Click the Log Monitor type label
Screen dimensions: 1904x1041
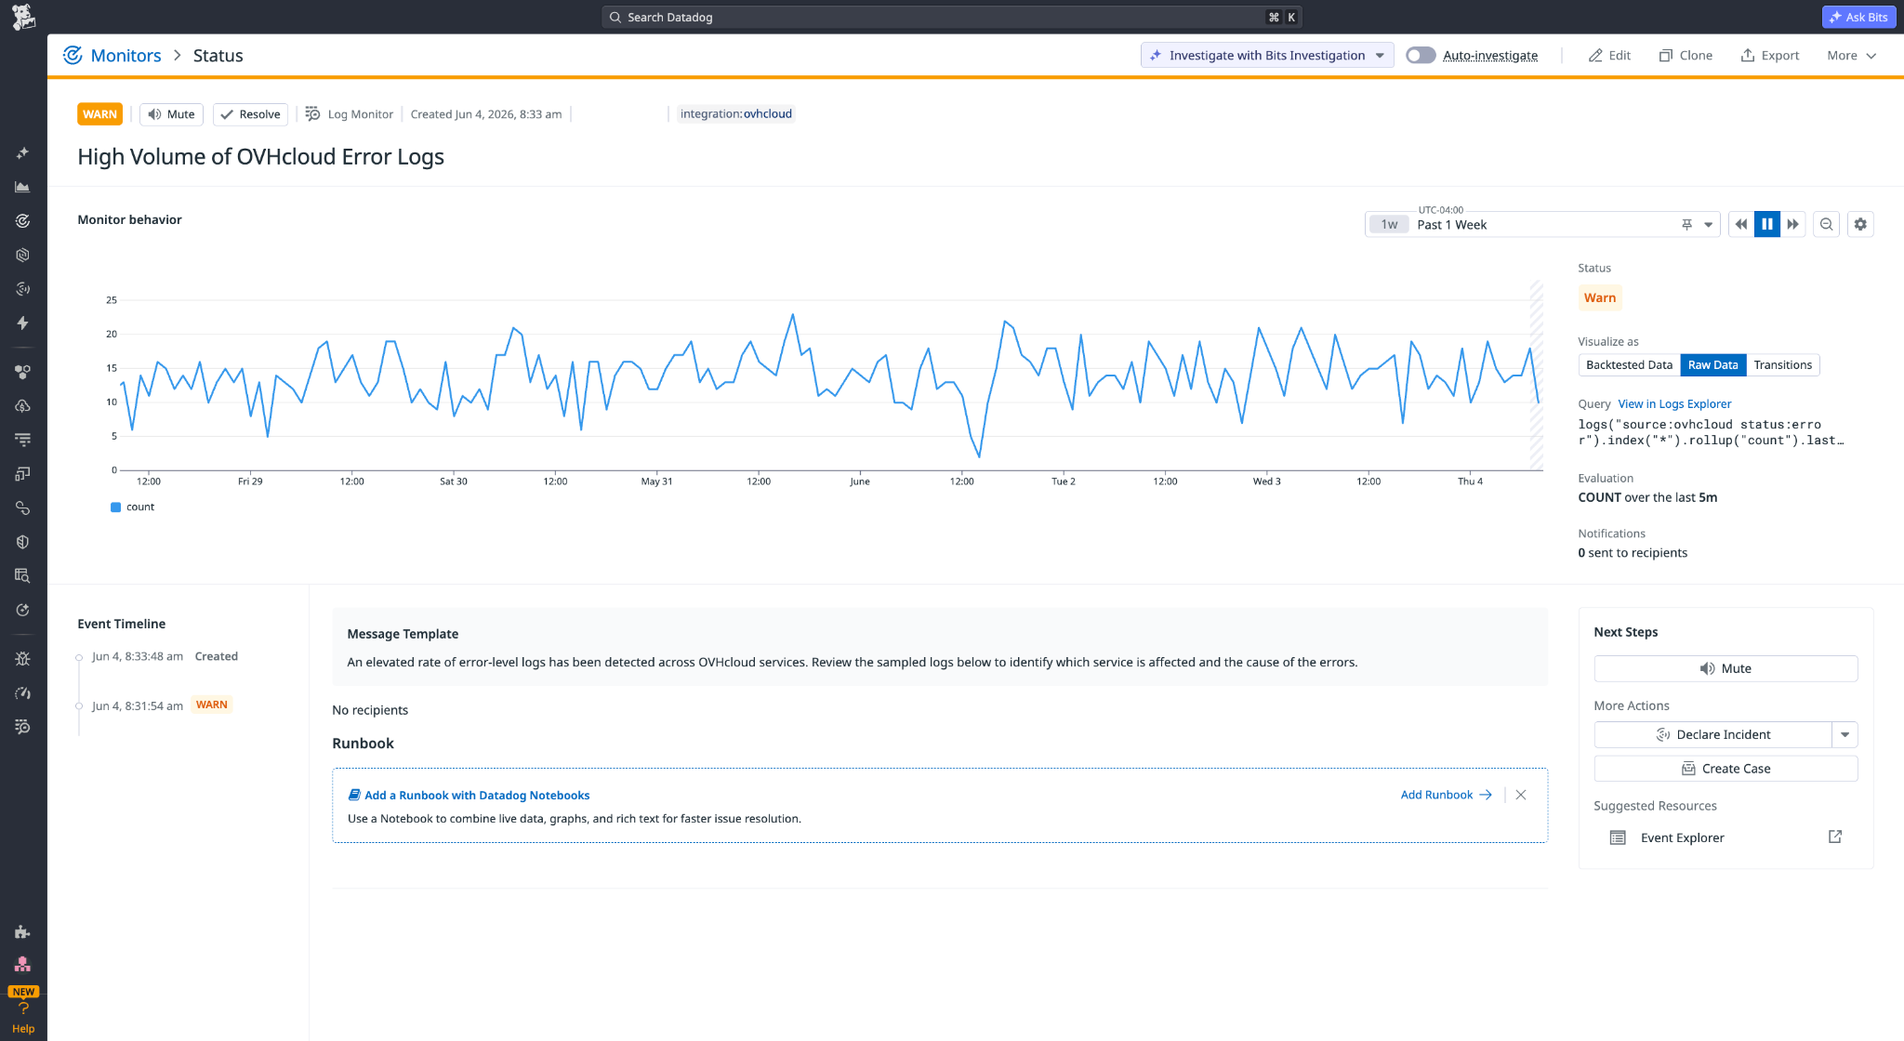(x=350, y=114)
